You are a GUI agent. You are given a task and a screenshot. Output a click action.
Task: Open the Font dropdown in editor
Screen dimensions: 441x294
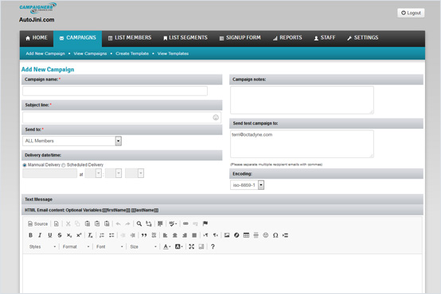pyautogui.click(x=110, y=246)
